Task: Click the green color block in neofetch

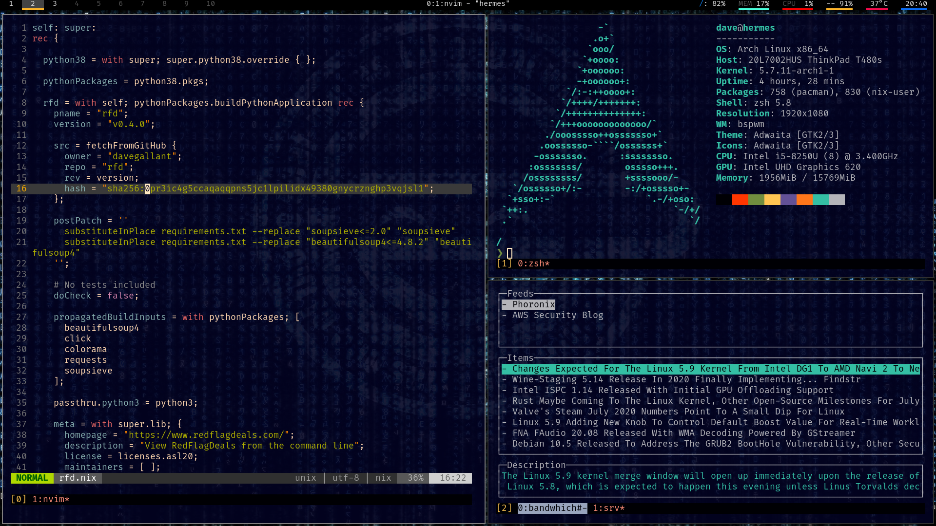Action: [x=756, y=199]
